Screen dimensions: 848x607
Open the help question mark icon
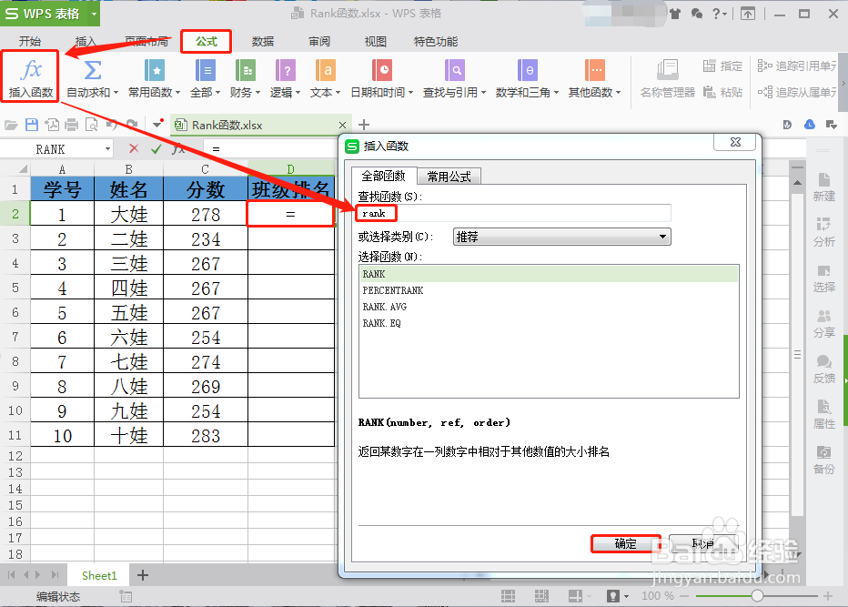coord(717,14)
